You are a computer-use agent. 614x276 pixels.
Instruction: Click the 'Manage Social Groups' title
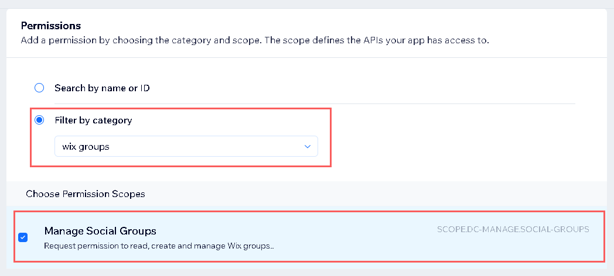click(100, 230)
